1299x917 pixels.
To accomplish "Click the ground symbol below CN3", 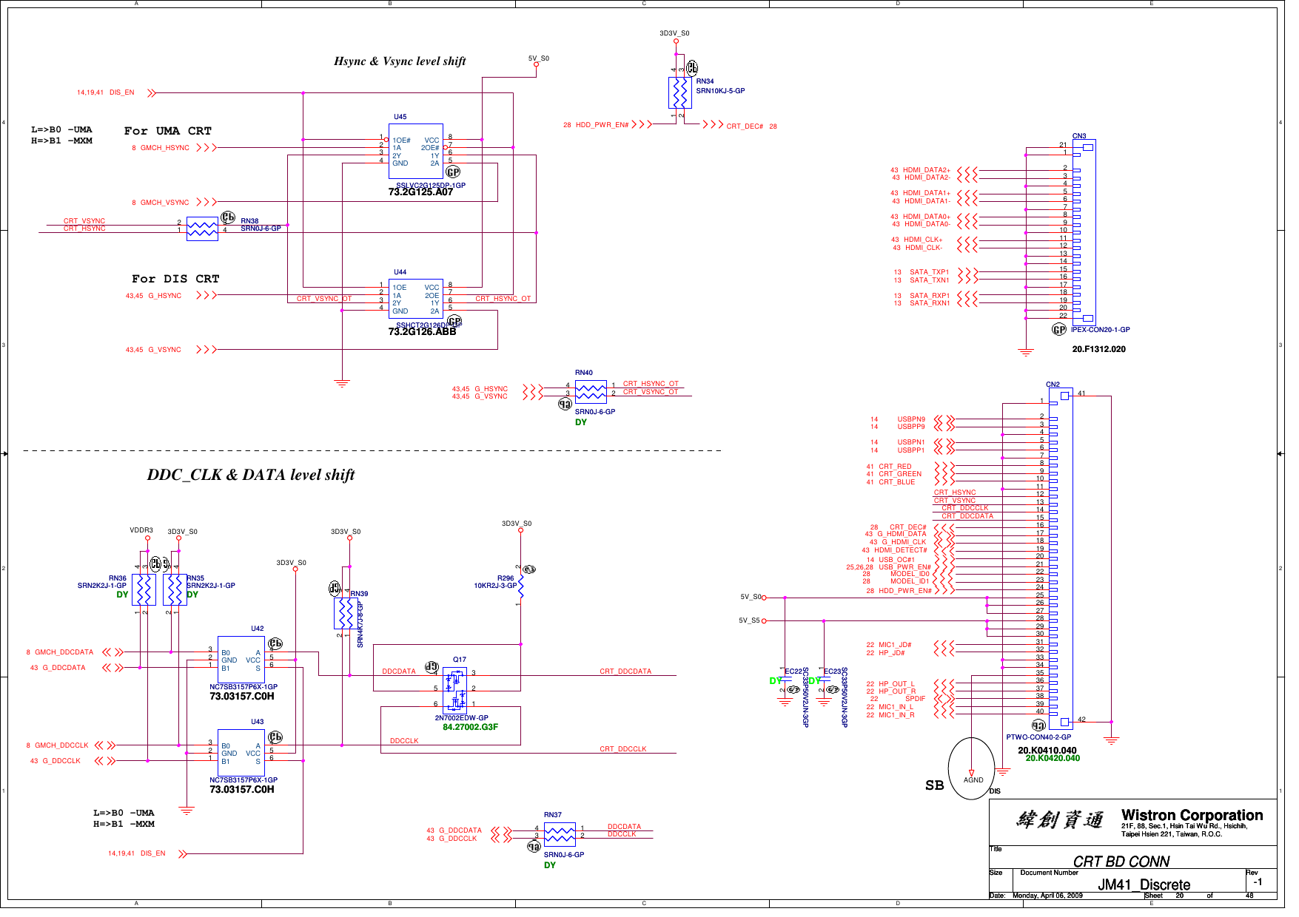I will pyautogui.click(x=1026, y=352).
